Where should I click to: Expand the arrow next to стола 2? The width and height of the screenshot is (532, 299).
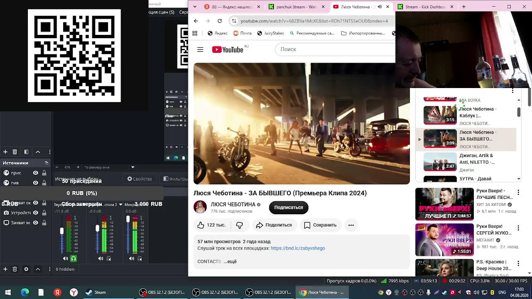click(x=121, y=204)
